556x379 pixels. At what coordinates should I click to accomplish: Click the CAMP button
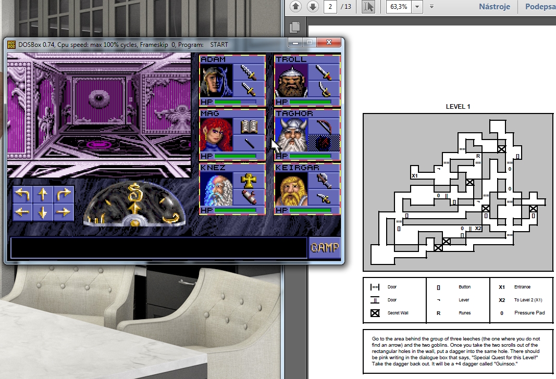325,248
